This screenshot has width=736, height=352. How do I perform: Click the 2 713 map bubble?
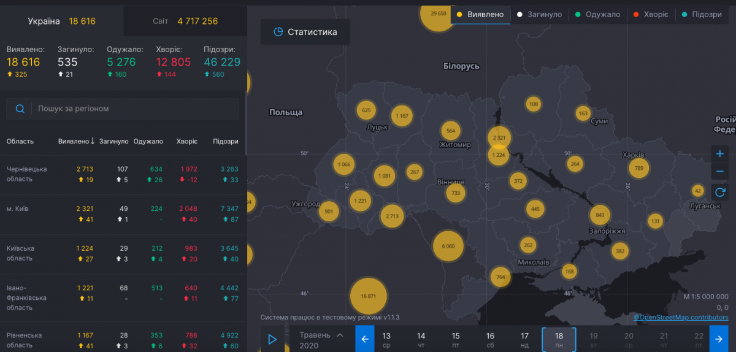(393, 216)
